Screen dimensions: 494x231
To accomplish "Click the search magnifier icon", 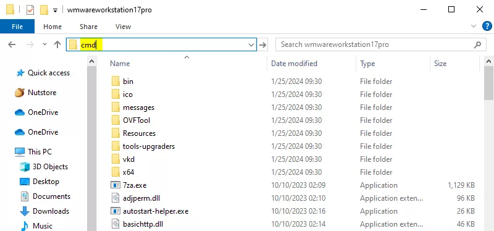I will coord(477,44).
